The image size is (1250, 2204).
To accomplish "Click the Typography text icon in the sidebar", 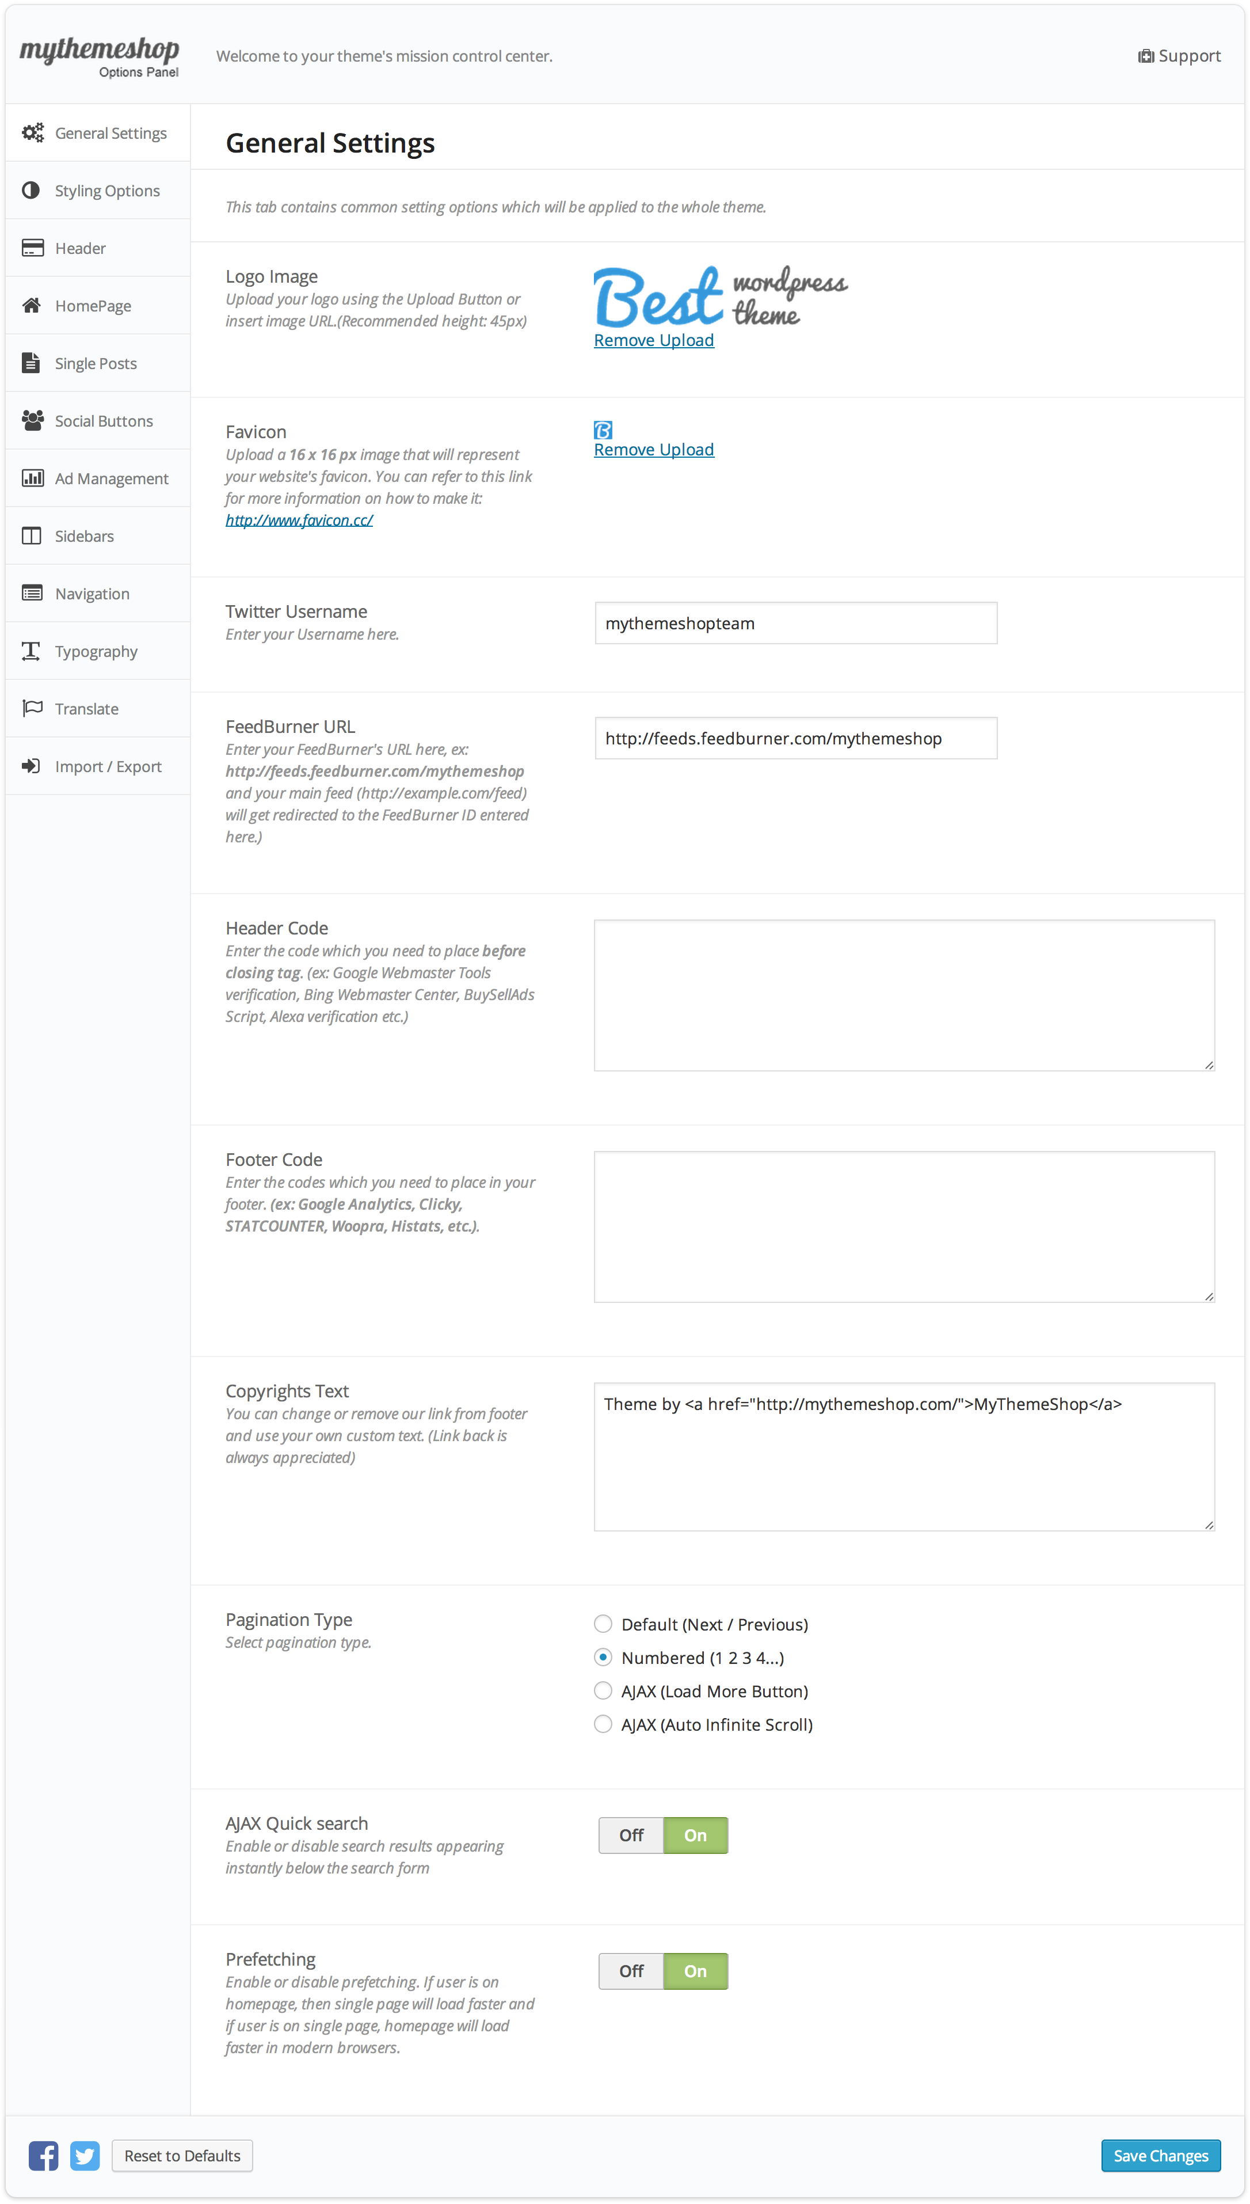I will coord(32,650).
